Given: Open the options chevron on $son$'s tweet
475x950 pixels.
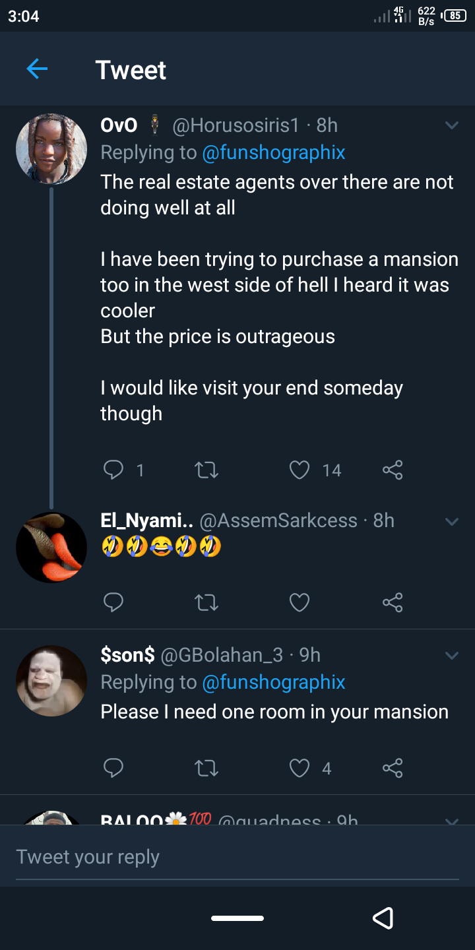Looking at the screenshot, I should 452,656.
